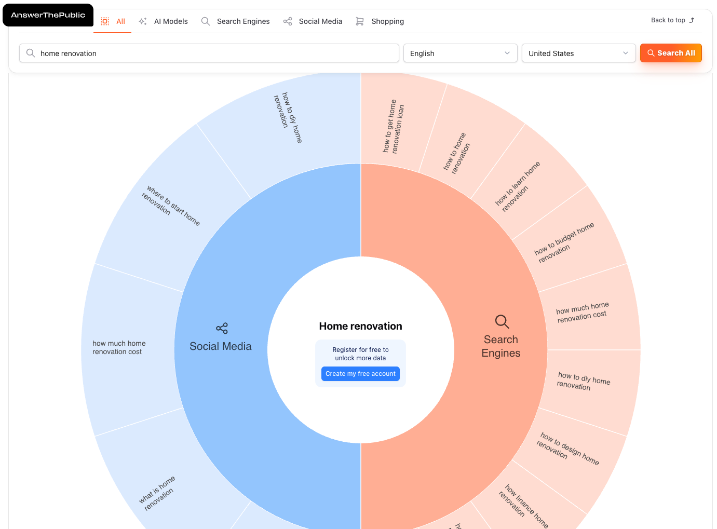This screenshot has height=529, width=717.
Task: Click the share icon on the Social Media wheel segment
Action: point(221,328)
